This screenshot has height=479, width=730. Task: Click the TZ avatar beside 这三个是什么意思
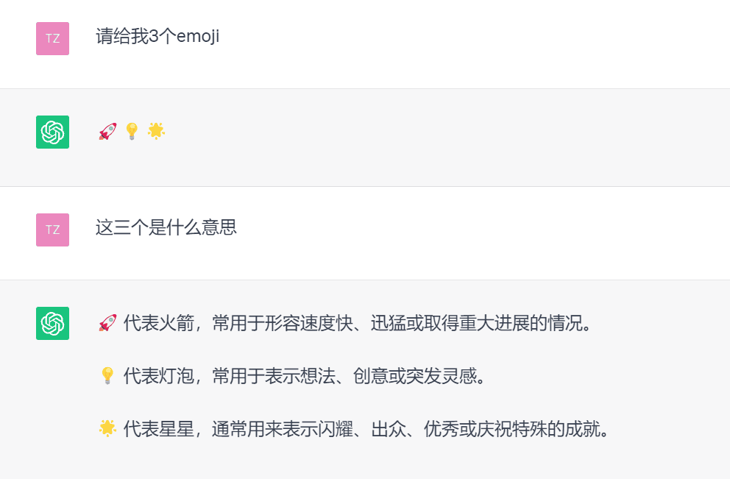(x=52, y=230)
